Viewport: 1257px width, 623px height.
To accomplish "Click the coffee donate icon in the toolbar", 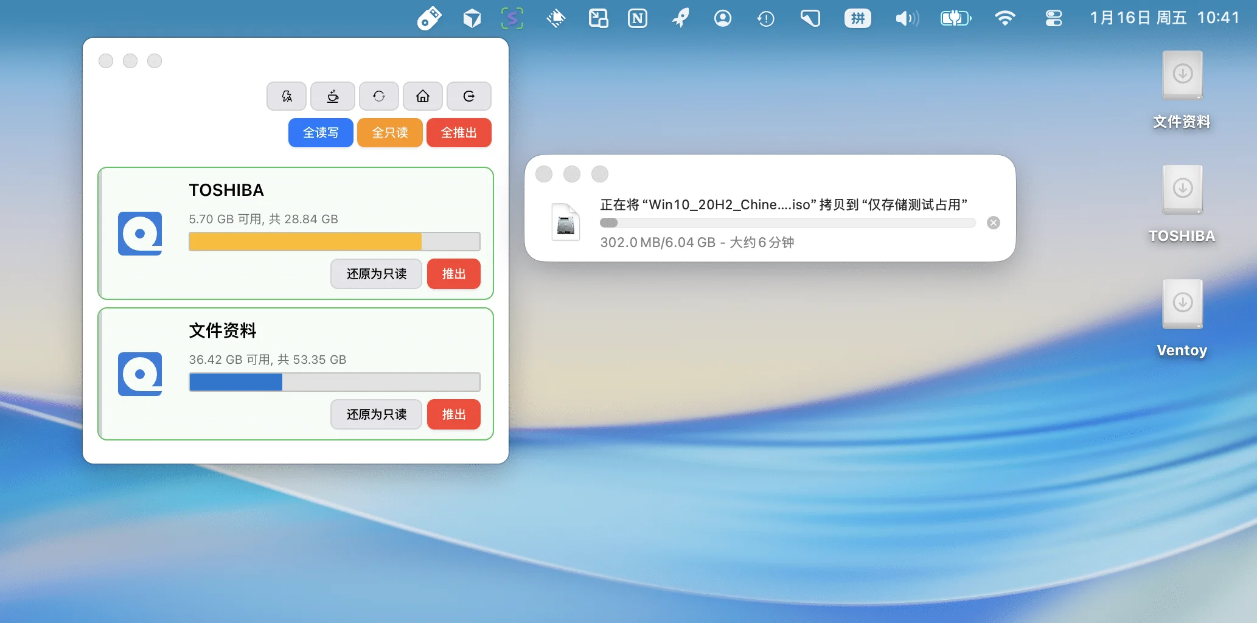I will [332, 96].
